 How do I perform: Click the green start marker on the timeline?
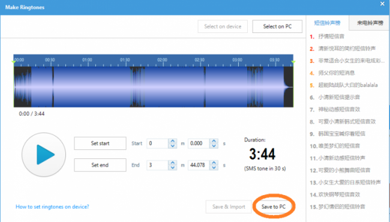pos(14,62)
